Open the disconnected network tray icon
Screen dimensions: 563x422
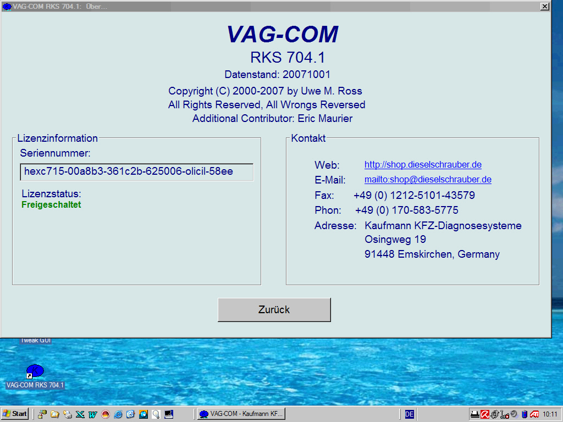[505, 414]
